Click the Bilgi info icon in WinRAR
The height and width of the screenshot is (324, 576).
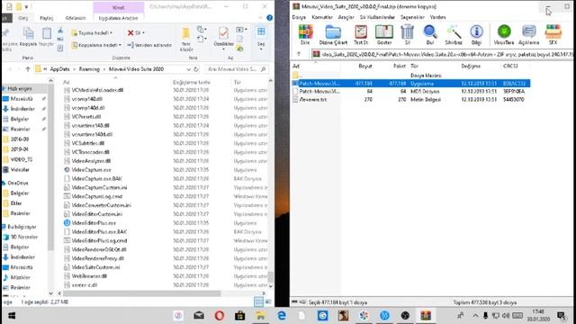(476, 34)
